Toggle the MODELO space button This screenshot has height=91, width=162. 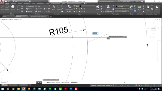109,85
